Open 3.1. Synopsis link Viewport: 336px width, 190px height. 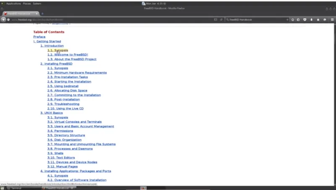click(x=58, y=117)
